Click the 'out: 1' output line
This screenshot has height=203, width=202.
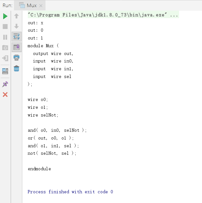pyautogui.click(x=35, y=38)
